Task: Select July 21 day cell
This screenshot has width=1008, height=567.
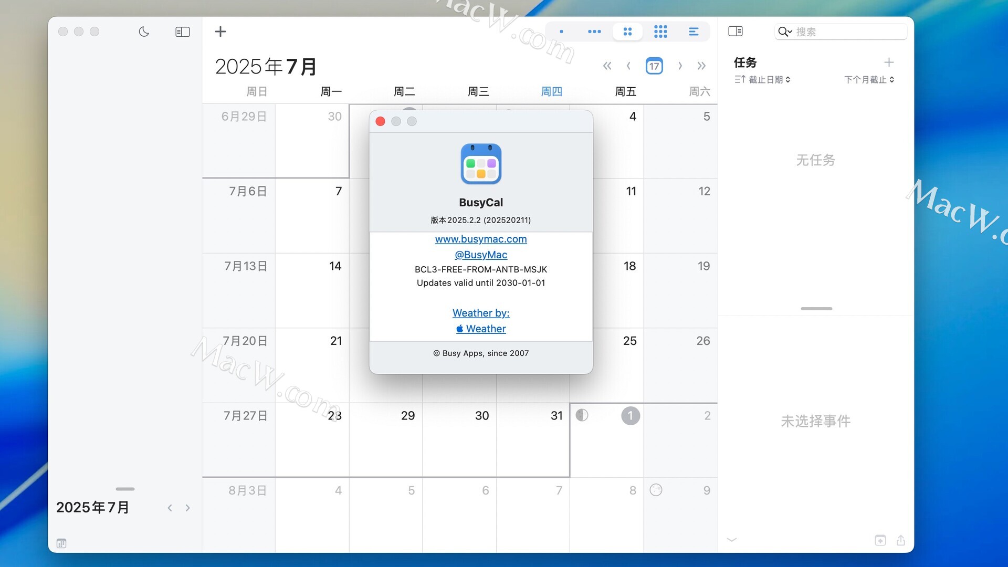Action: (312, 365)
